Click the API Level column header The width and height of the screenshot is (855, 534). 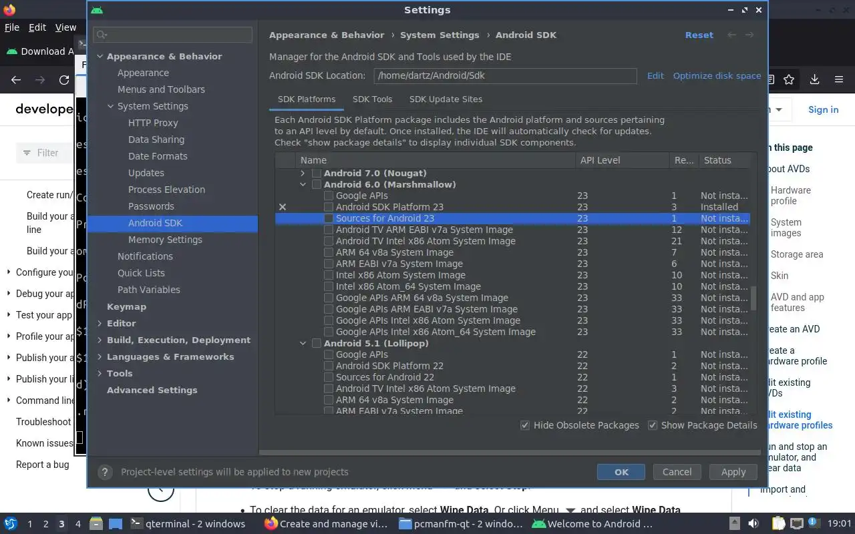[x=623, y=160]
